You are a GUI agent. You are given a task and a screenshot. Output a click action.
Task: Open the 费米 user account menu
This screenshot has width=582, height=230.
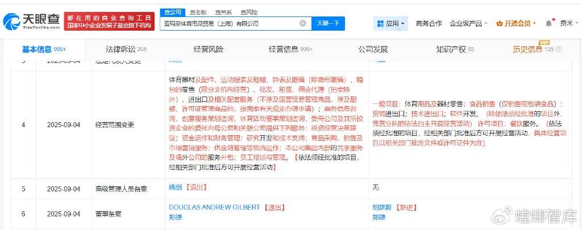[566, 23]
